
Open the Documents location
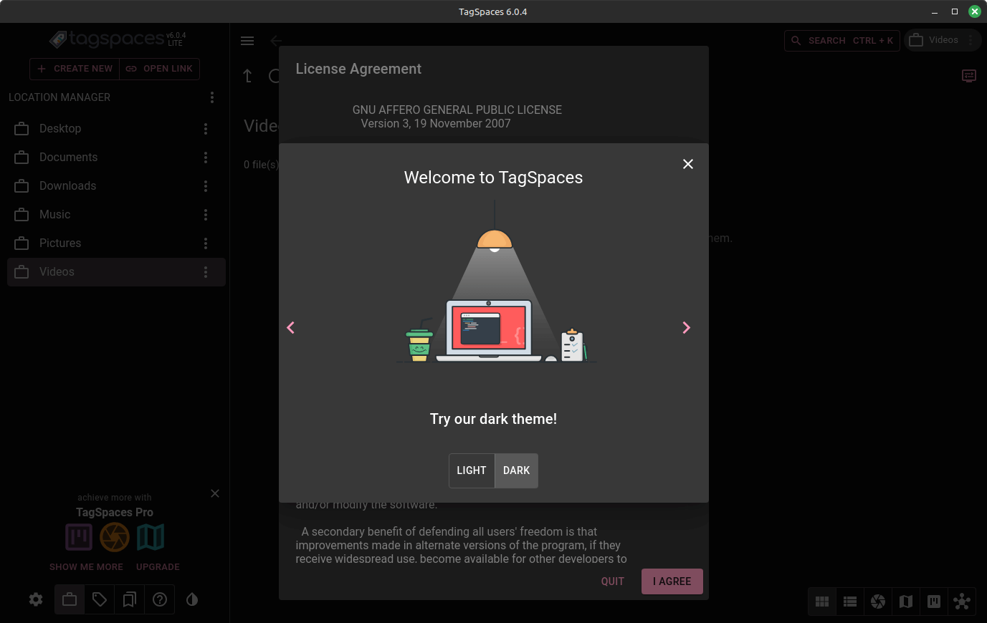[68, 158]
